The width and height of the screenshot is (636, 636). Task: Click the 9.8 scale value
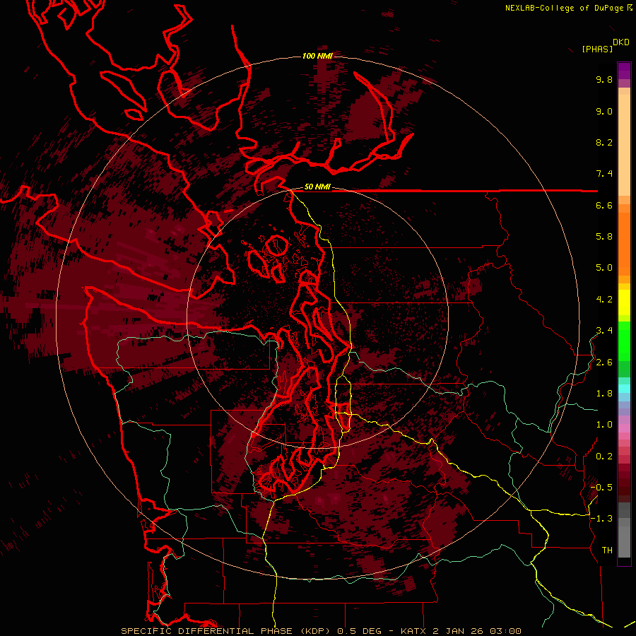click(x=604, y=79)
